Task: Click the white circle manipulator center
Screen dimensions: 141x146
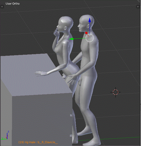Action: coord(90,38)
